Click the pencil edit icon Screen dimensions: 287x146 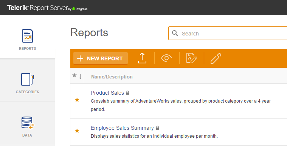pyautogui.click(x=216, y=58)
